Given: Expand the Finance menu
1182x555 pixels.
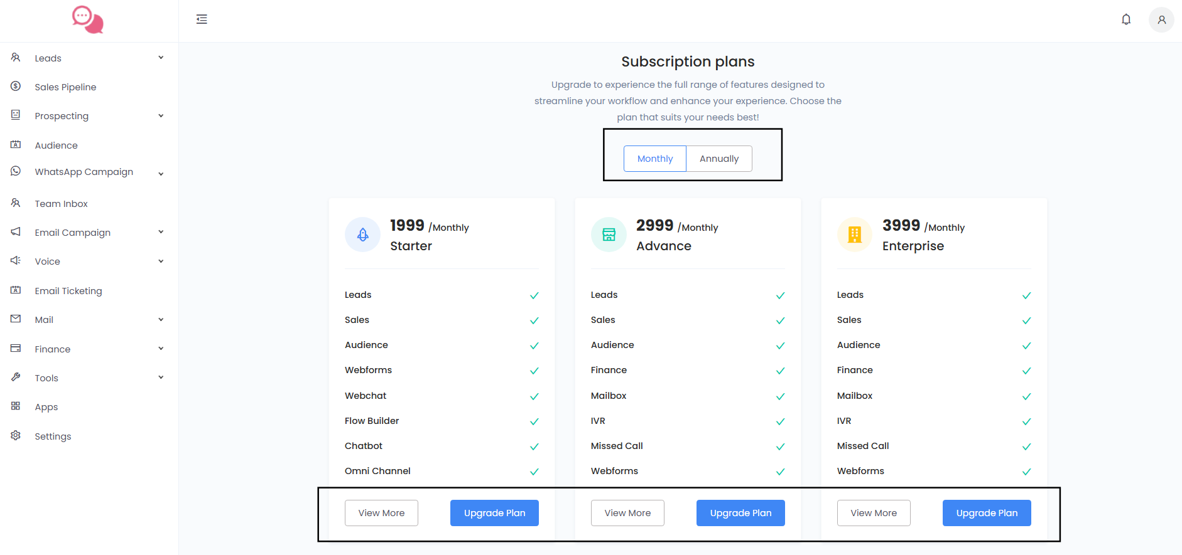Looking at the screenshot, I should coord(52,349).
